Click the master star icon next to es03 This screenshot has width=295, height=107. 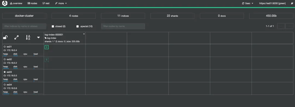coord(5,72)
